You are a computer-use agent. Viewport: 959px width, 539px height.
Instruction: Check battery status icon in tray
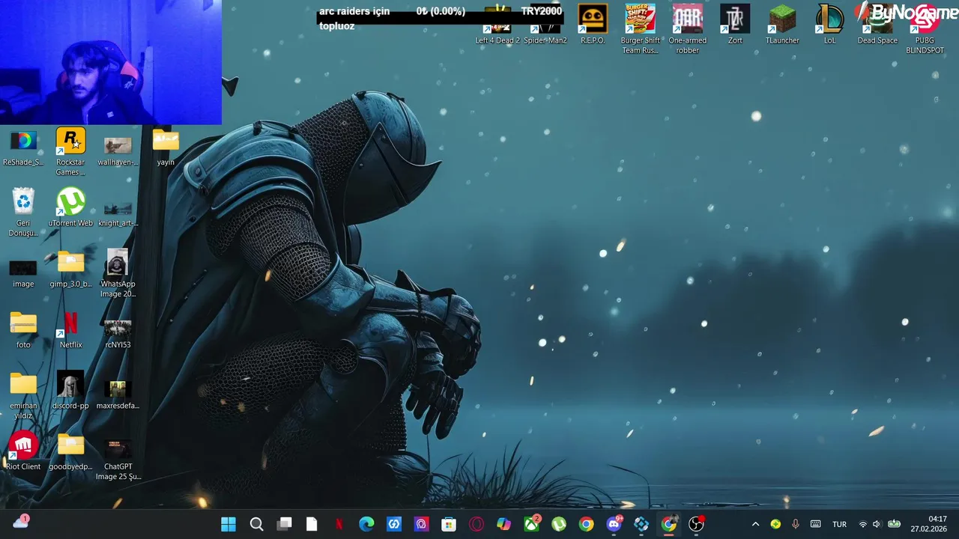point(894,524)
